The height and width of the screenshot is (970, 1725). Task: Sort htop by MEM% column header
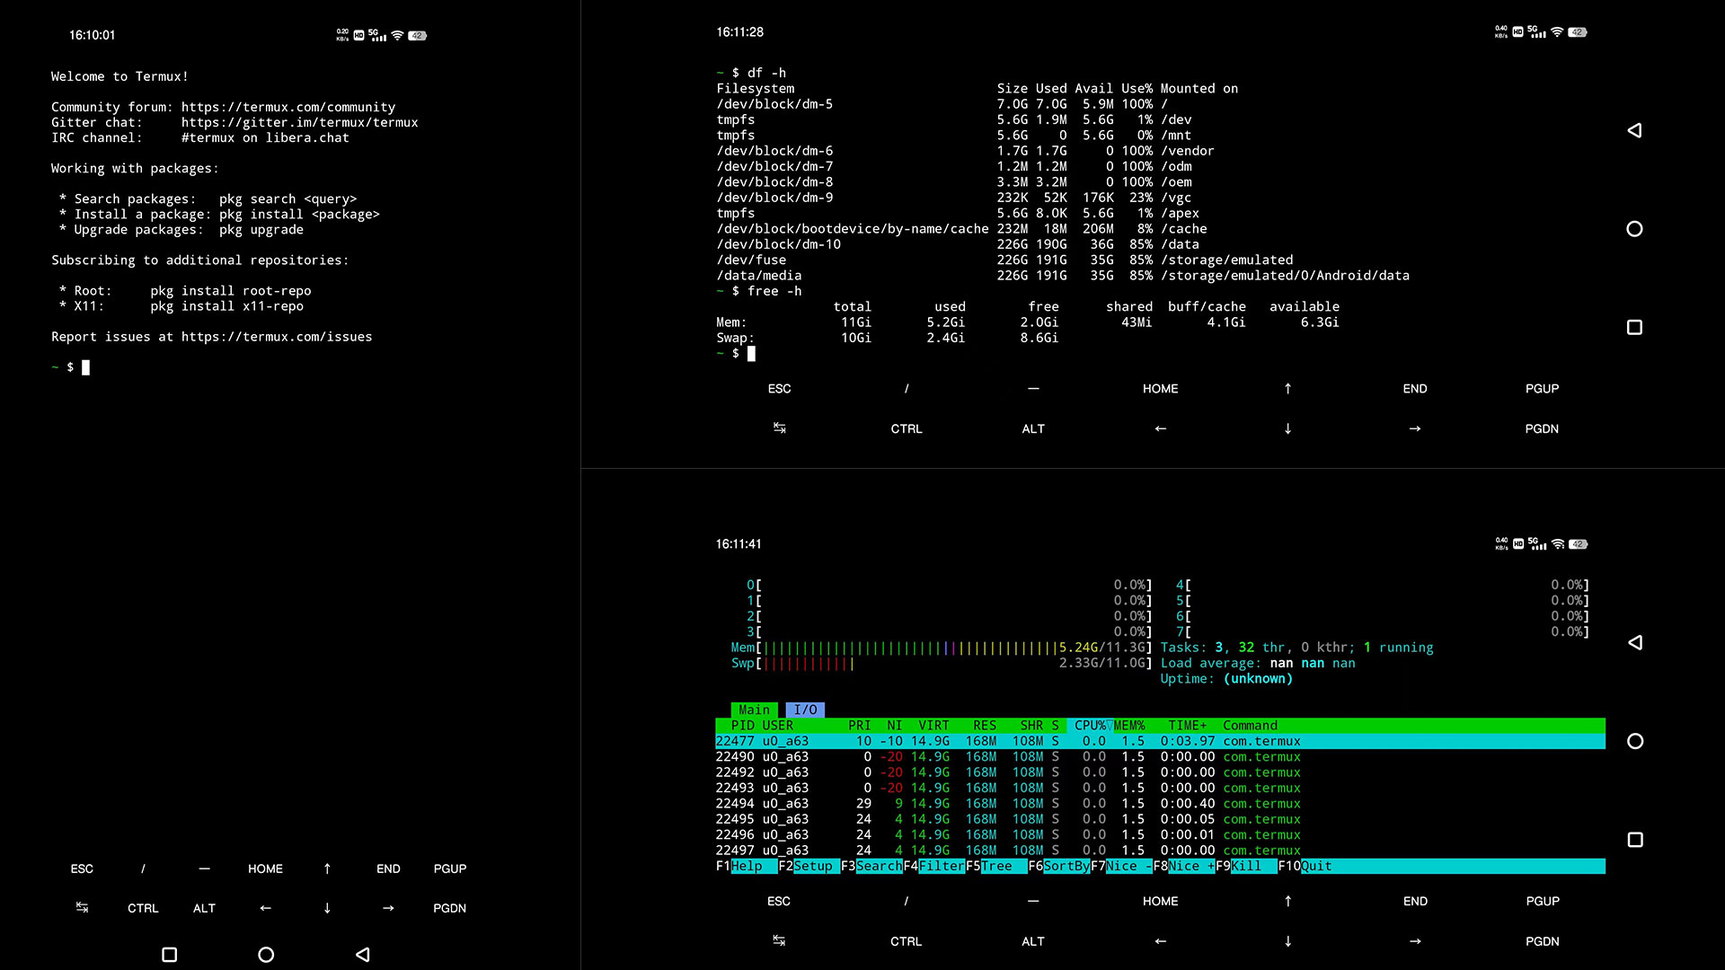[x=1129, y=726]
